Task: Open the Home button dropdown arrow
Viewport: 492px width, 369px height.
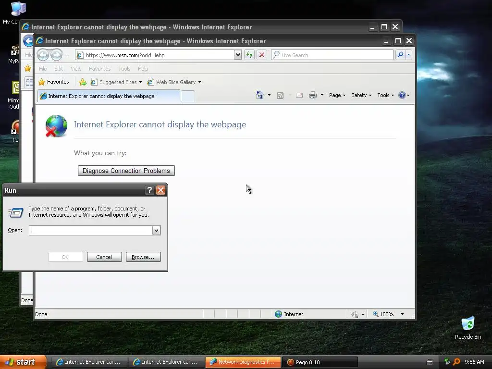Action: pyautogui.click(x=269, y=95)
